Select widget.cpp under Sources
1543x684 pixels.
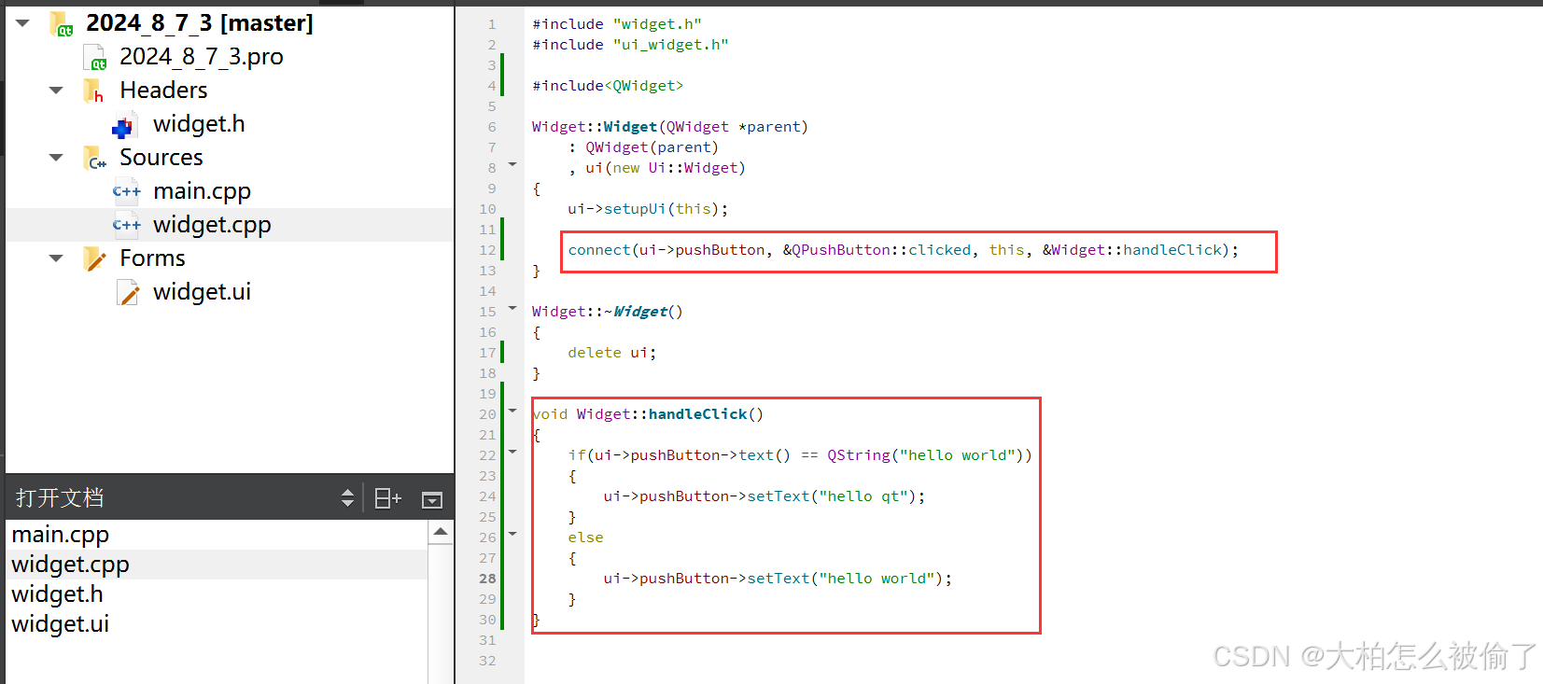coord(212,225)
